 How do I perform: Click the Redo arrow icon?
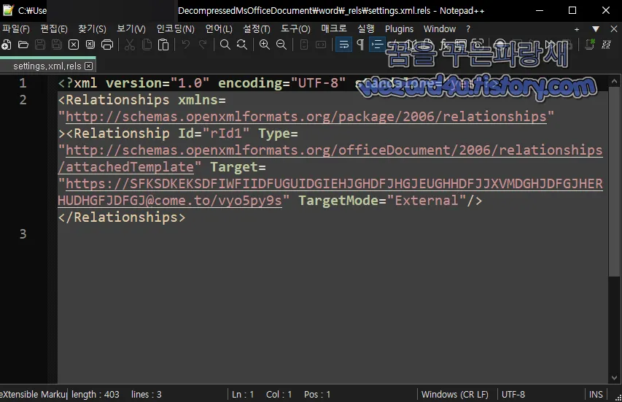pos(202,45)
